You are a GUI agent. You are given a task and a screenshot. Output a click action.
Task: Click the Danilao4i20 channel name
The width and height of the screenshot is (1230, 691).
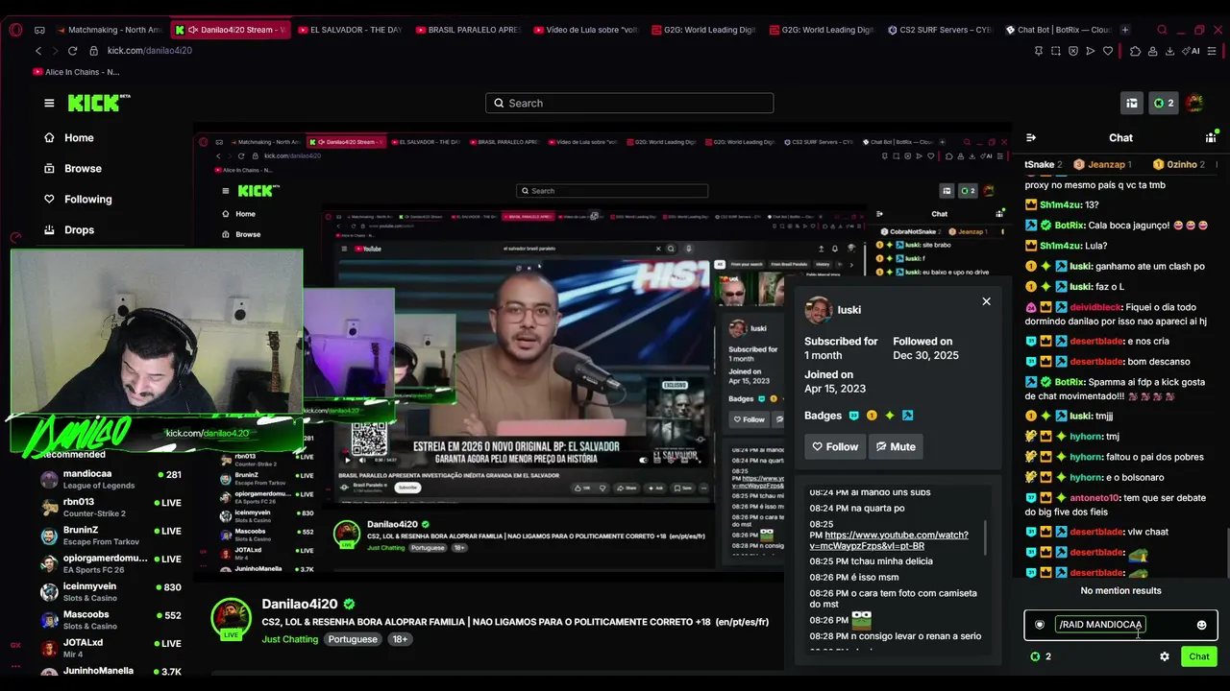pyautogui.click(x=300, y=604)
